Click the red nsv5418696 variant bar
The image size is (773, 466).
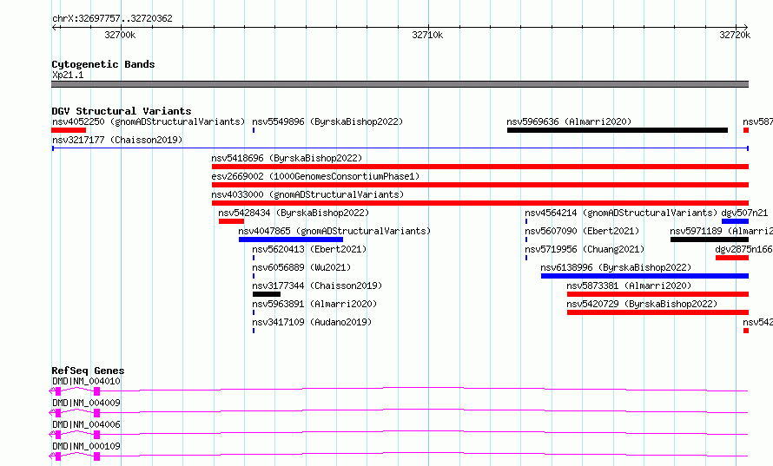(x=480, y=167)
